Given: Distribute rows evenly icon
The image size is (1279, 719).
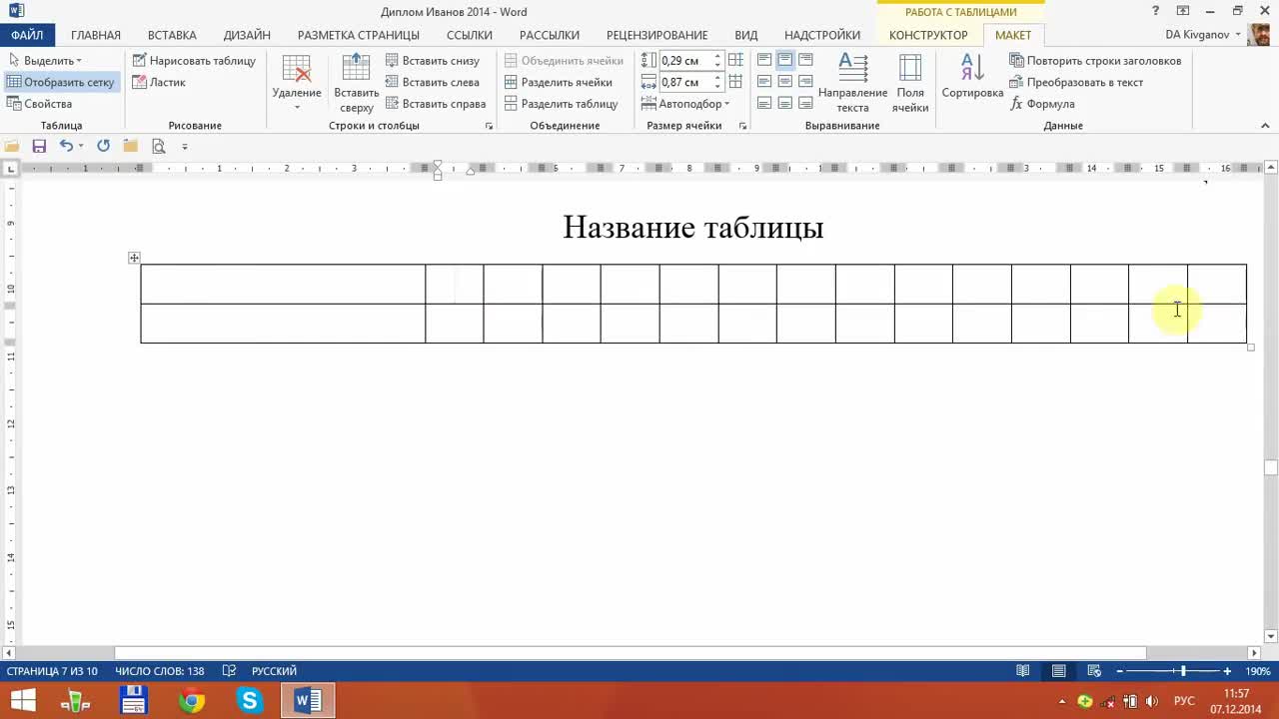Looking at the screenshot, I should (736, 60).
